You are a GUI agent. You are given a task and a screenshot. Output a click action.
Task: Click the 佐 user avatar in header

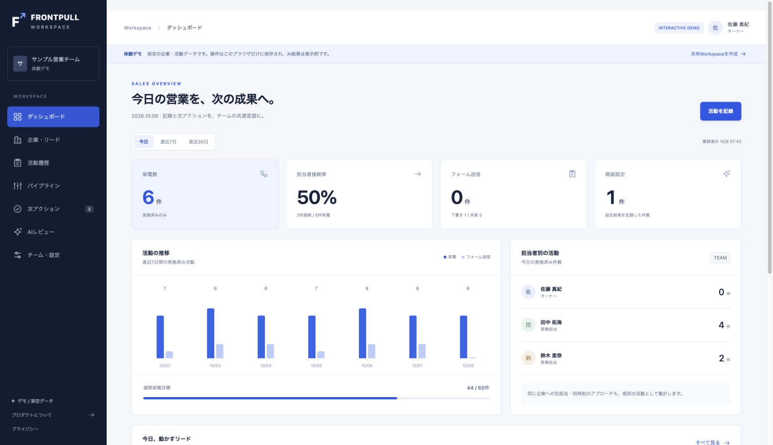coord(715,28)
